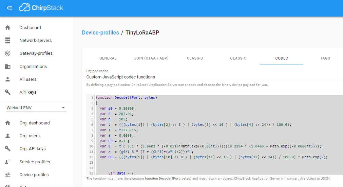Open Org. users page

[x=30, y=136]
